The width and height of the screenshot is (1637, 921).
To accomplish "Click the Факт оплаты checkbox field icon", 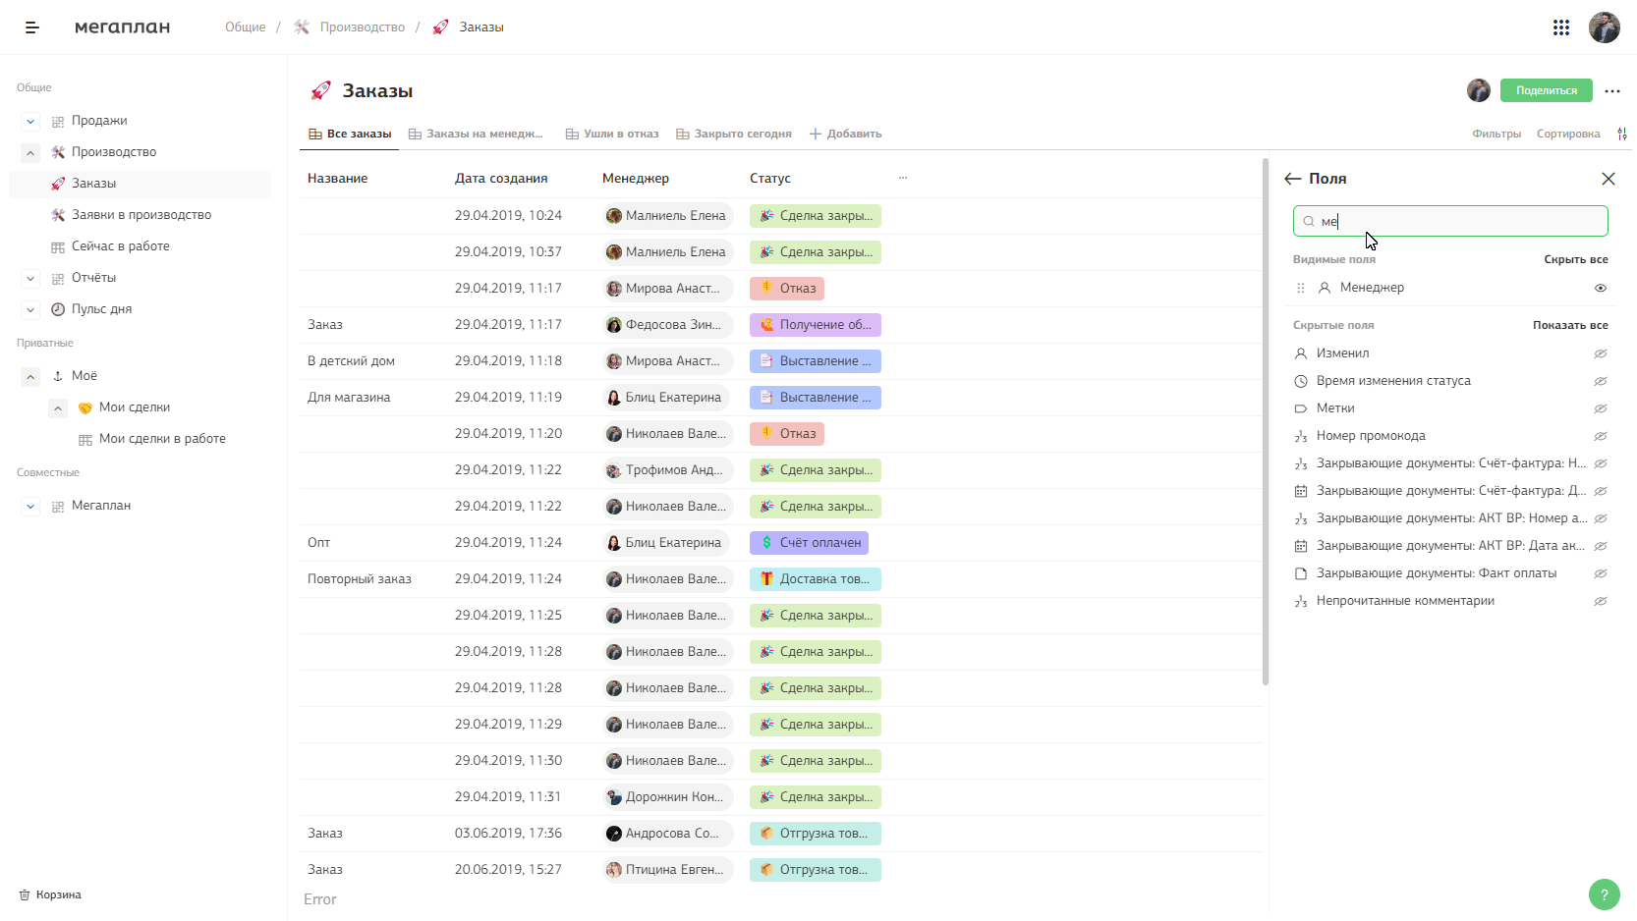I will 1301,573.
